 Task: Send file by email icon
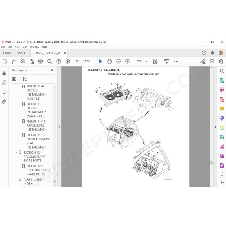tap(212, 61)
